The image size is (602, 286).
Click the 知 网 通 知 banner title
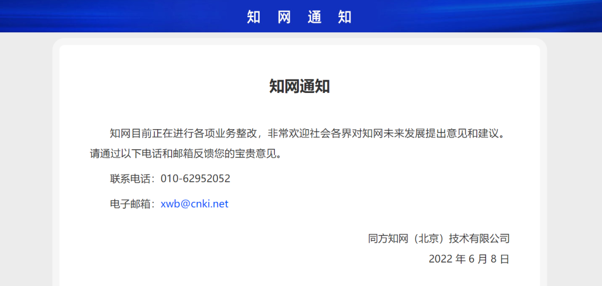[299, 17]
